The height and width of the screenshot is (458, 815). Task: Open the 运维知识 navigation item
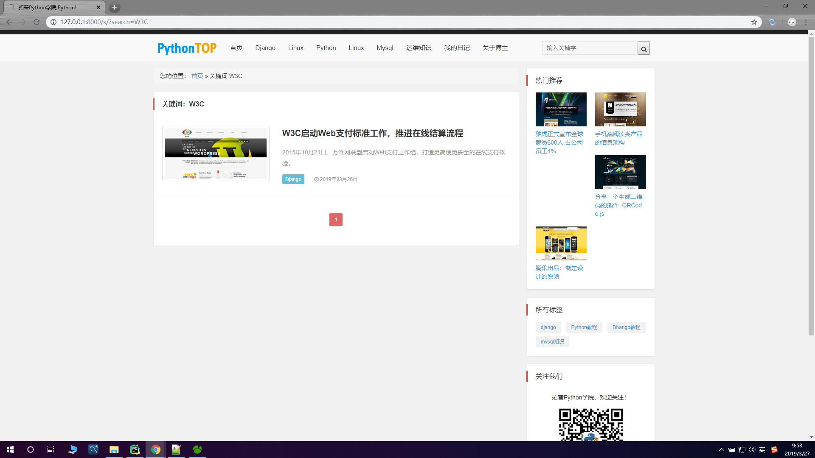click(419, 48)
